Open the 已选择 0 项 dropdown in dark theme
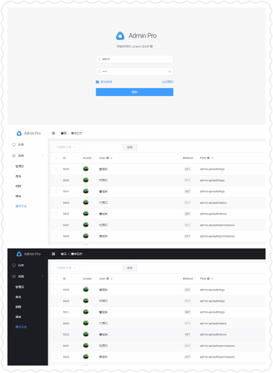Viewport: 273px width, 373px height. [x=66, y=268]
